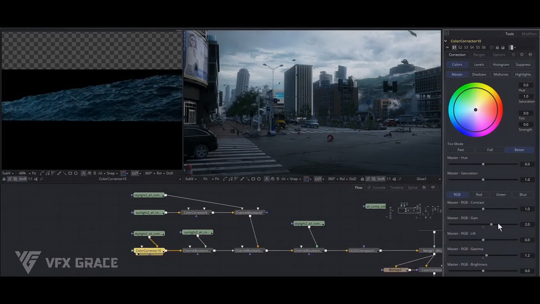Select Shadows range button

(x=478, y=75)
